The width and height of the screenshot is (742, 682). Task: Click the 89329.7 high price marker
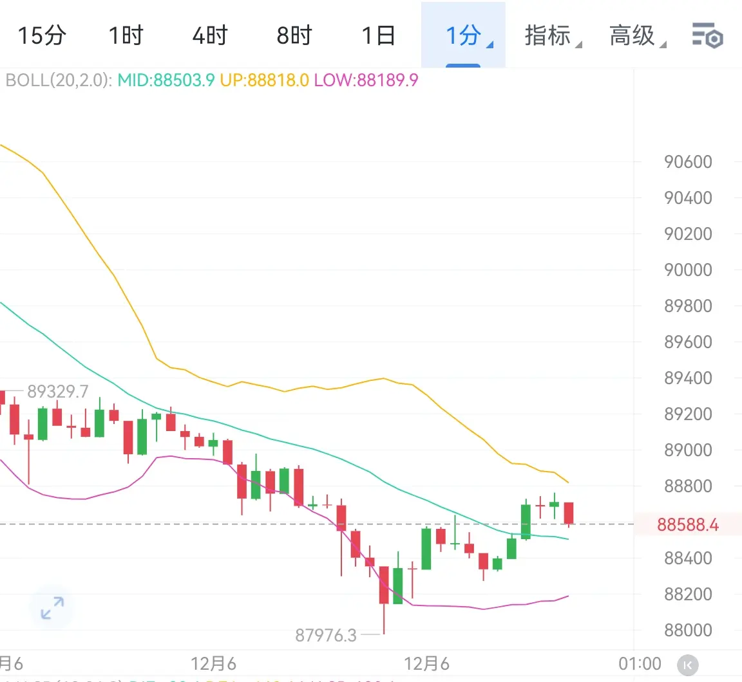pos(58,391)
